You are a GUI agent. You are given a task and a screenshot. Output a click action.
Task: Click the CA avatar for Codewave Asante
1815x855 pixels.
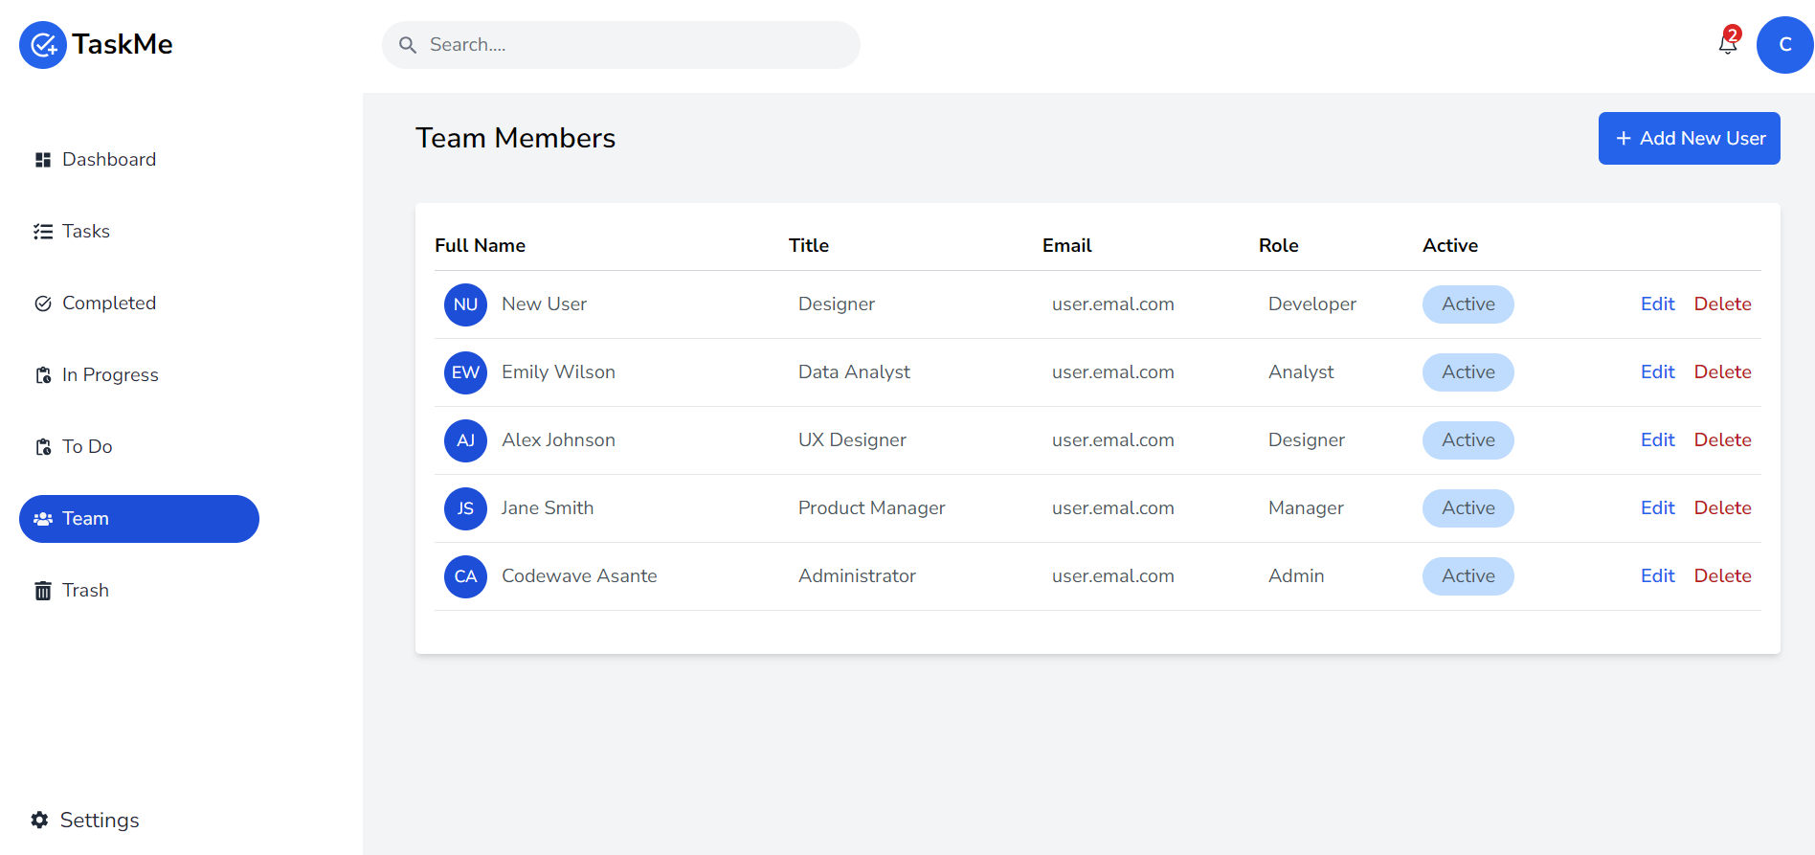click(466, 576)
